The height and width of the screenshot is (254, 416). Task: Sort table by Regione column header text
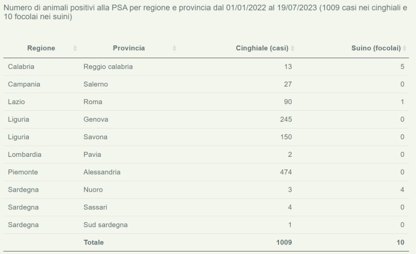[x=41, y=48]
